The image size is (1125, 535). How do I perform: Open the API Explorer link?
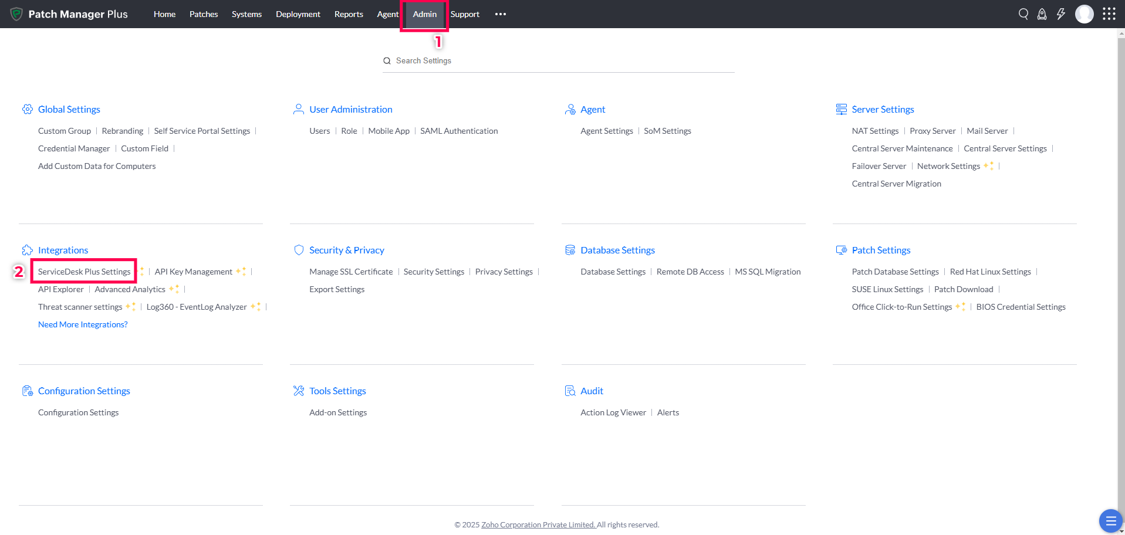click(61, 289)
